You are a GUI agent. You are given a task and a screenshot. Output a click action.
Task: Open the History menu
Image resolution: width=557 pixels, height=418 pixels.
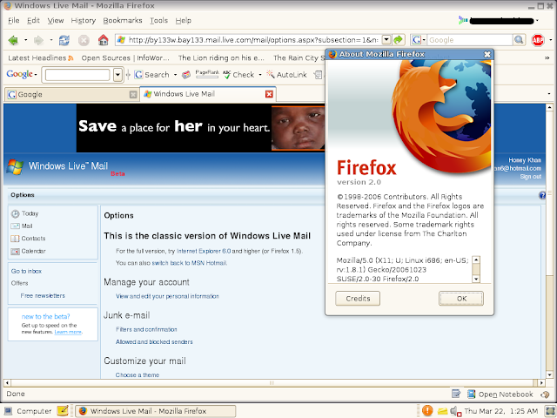(x=84, y=21)
